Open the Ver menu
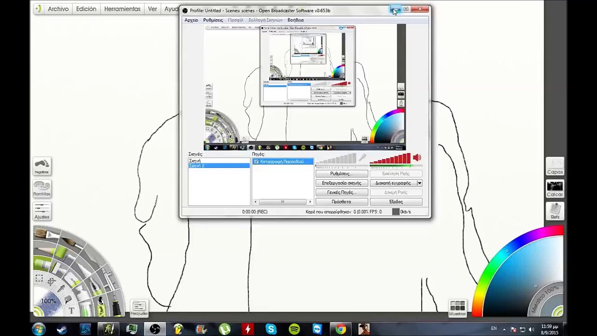This screenshot has height=336, width=597. click(153, 9)
